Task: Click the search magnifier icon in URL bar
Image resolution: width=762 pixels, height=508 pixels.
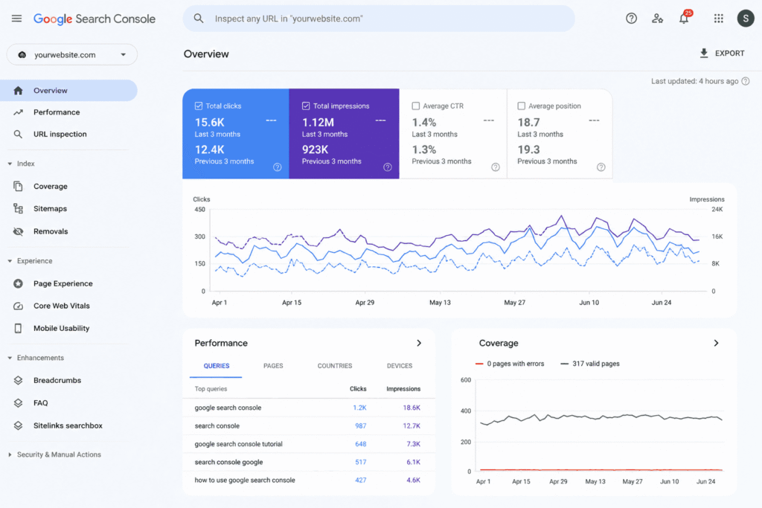Action: [x=198, y=19]
